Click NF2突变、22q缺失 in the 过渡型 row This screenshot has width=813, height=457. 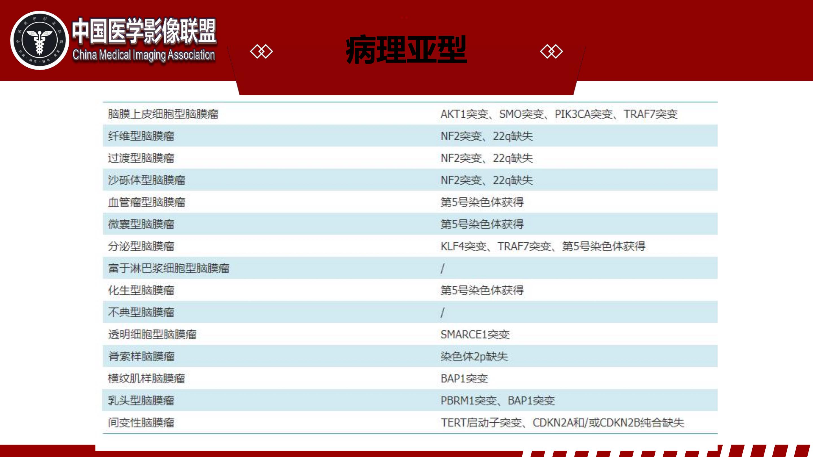tap(487, 158)
